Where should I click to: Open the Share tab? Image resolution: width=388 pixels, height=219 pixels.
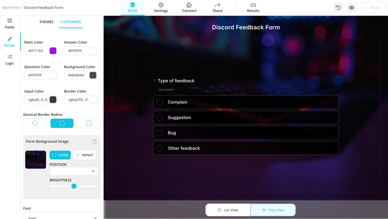218,8
